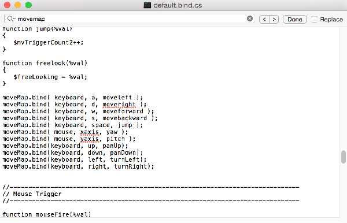Viewport: 347px width, 223px height.
Task: Enable the Replace checkbox
Action: (314, 20)
